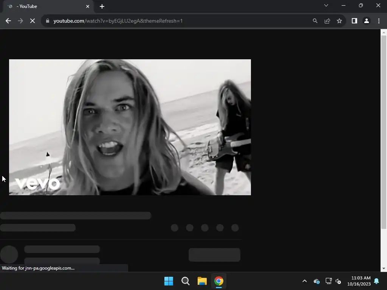Viewport: 387px width, 290px height.
Task: Open the Windows Start menu
Action: point(169,281)
